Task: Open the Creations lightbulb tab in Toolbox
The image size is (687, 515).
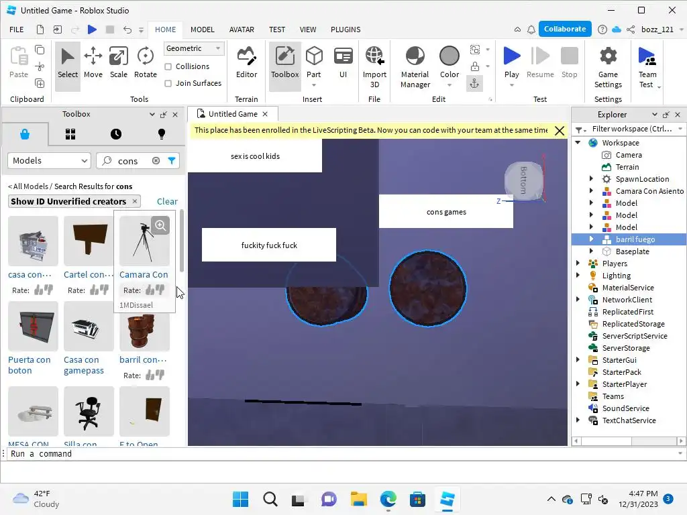Action: point(162,134)
